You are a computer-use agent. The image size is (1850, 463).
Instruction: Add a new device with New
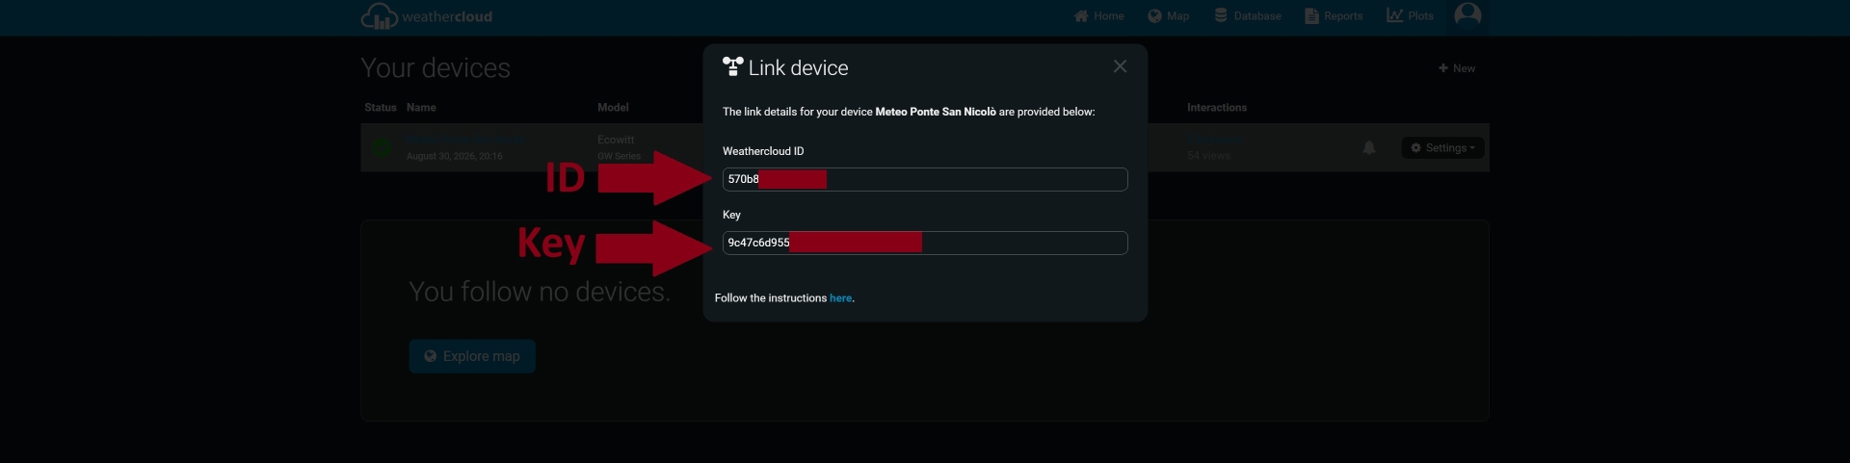coord(1457,68)
